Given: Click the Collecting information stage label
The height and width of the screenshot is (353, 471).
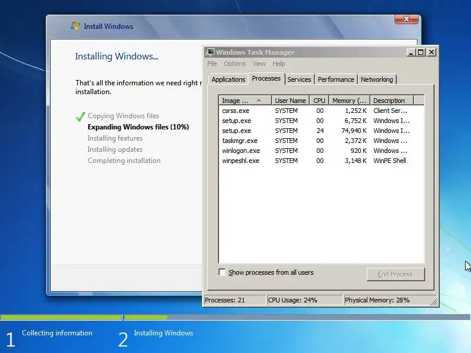Looking at the screenshot, I should click(x=57, y=333).
